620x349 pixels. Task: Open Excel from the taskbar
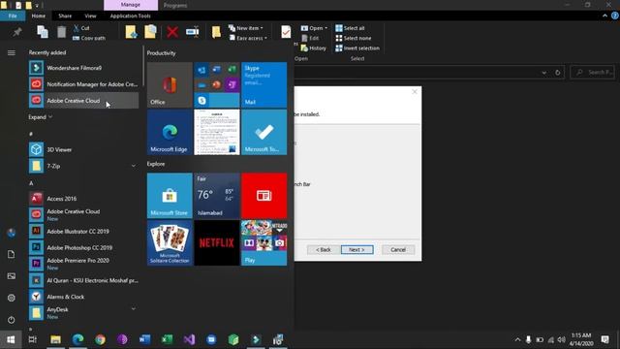tap(167, 339)
